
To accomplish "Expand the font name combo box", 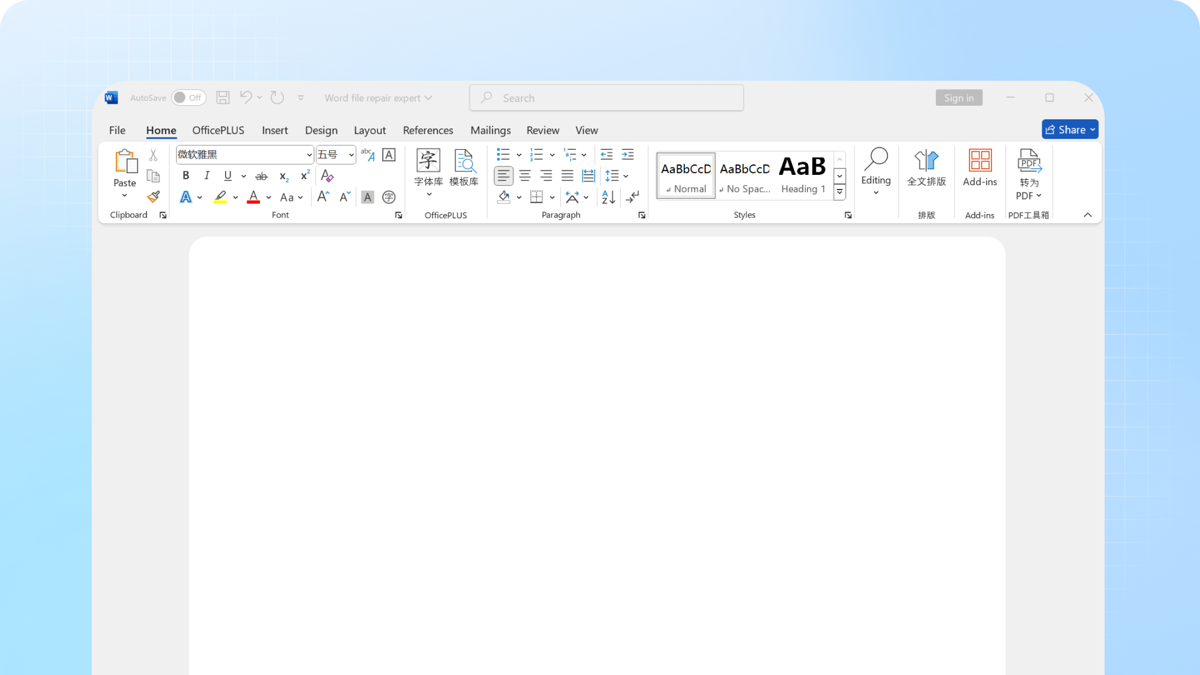I will (309, 155).
